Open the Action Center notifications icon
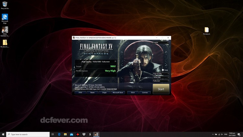Viewport: 243px width, 137px height. tap(239, 134)
